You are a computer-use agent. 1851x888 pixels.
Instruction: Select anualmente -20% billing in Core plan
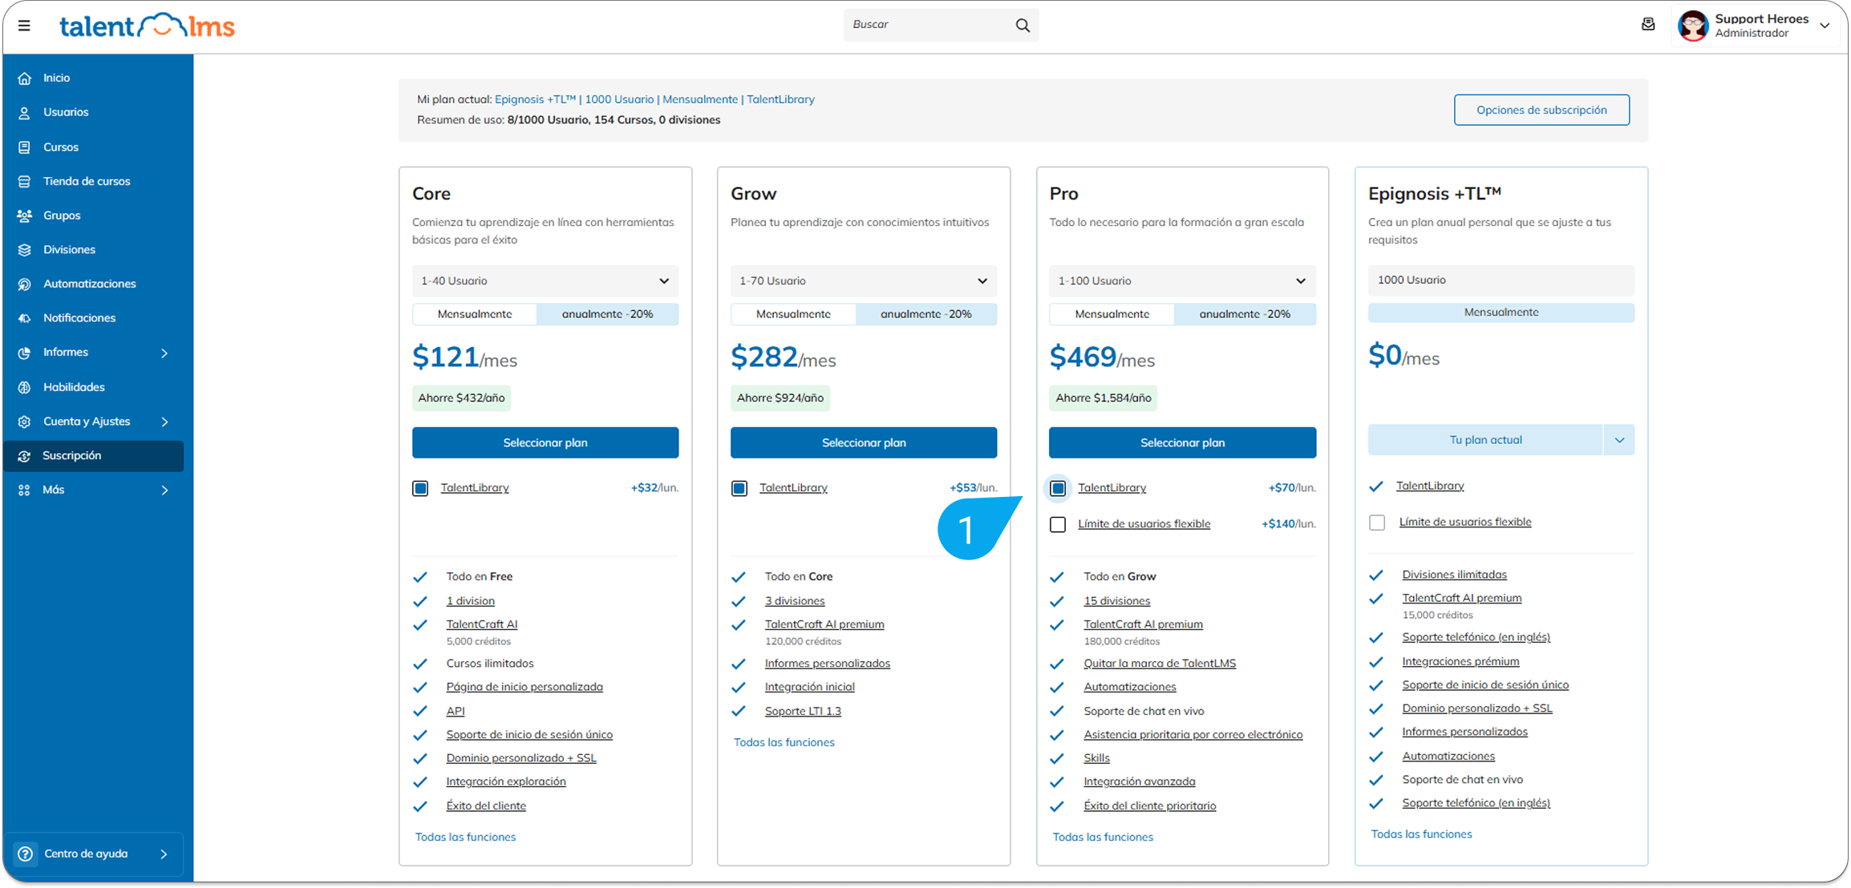(607, 314)
